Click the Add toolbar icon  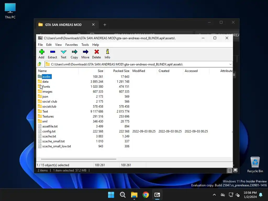42,52
